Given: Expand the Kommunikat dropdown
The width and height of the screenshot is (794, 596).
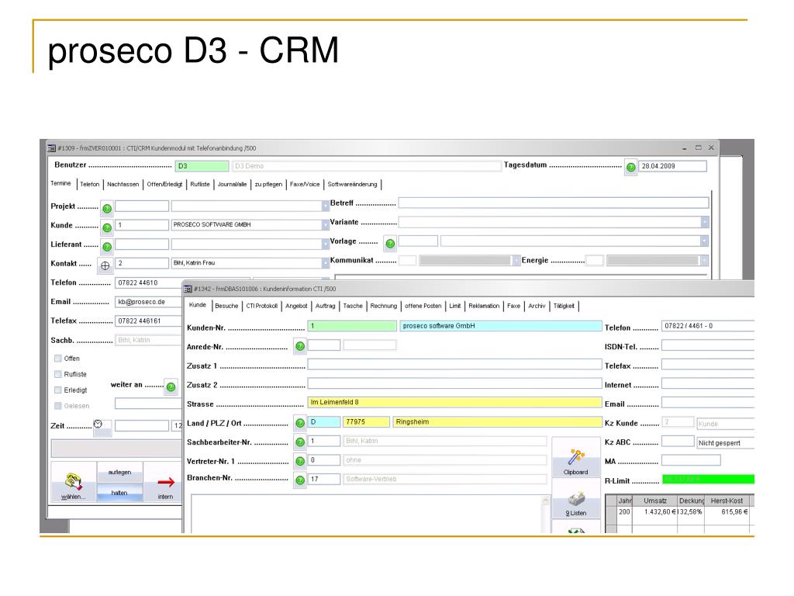Looking at the screenshot, I should tap(516, 261).
